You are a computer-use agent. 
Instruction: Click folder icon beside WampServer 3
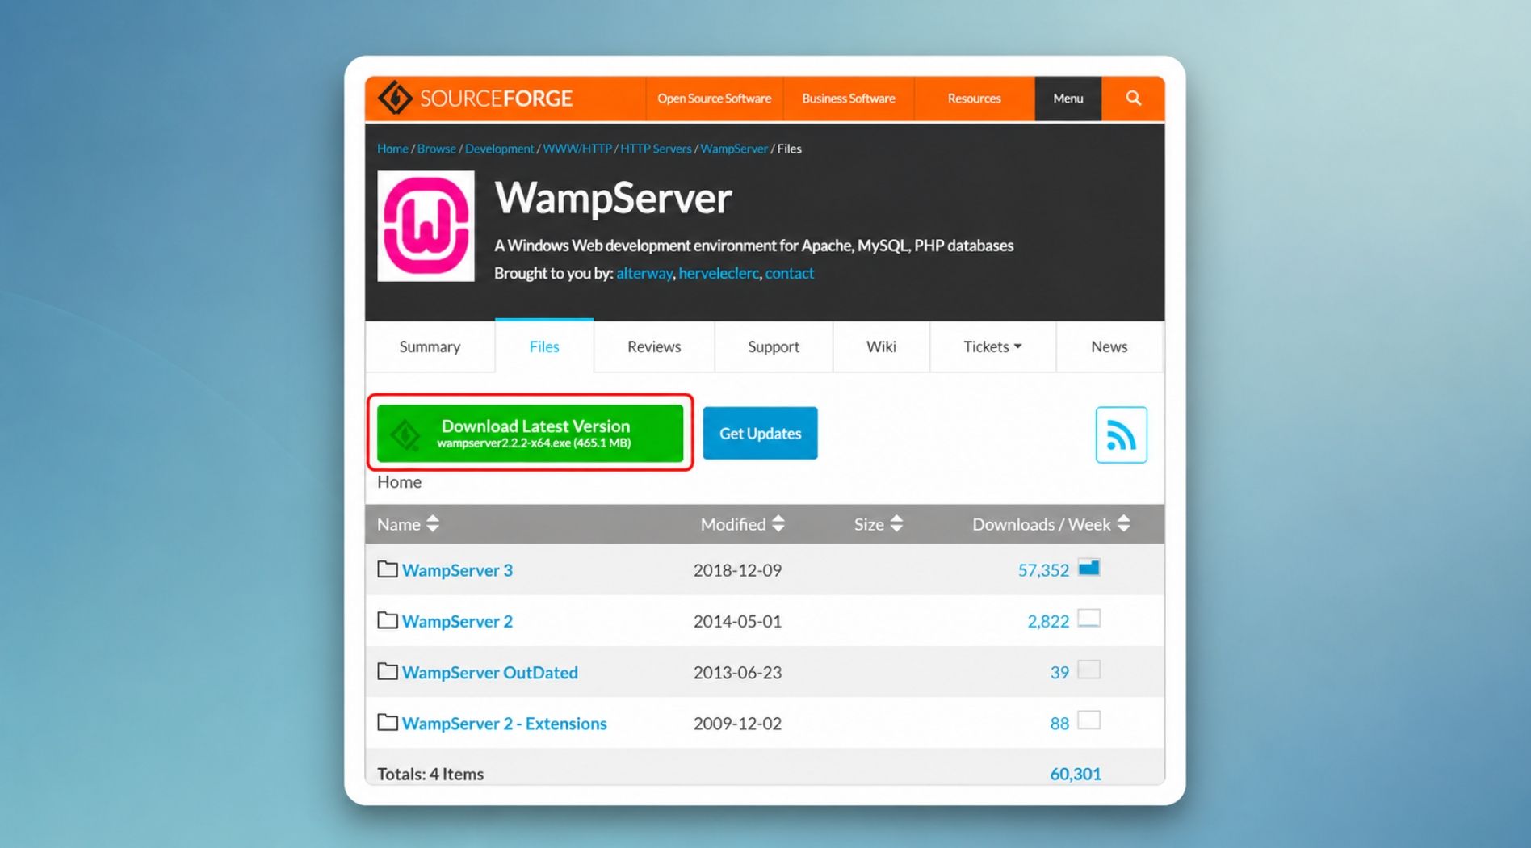click(x=388, y=569)
